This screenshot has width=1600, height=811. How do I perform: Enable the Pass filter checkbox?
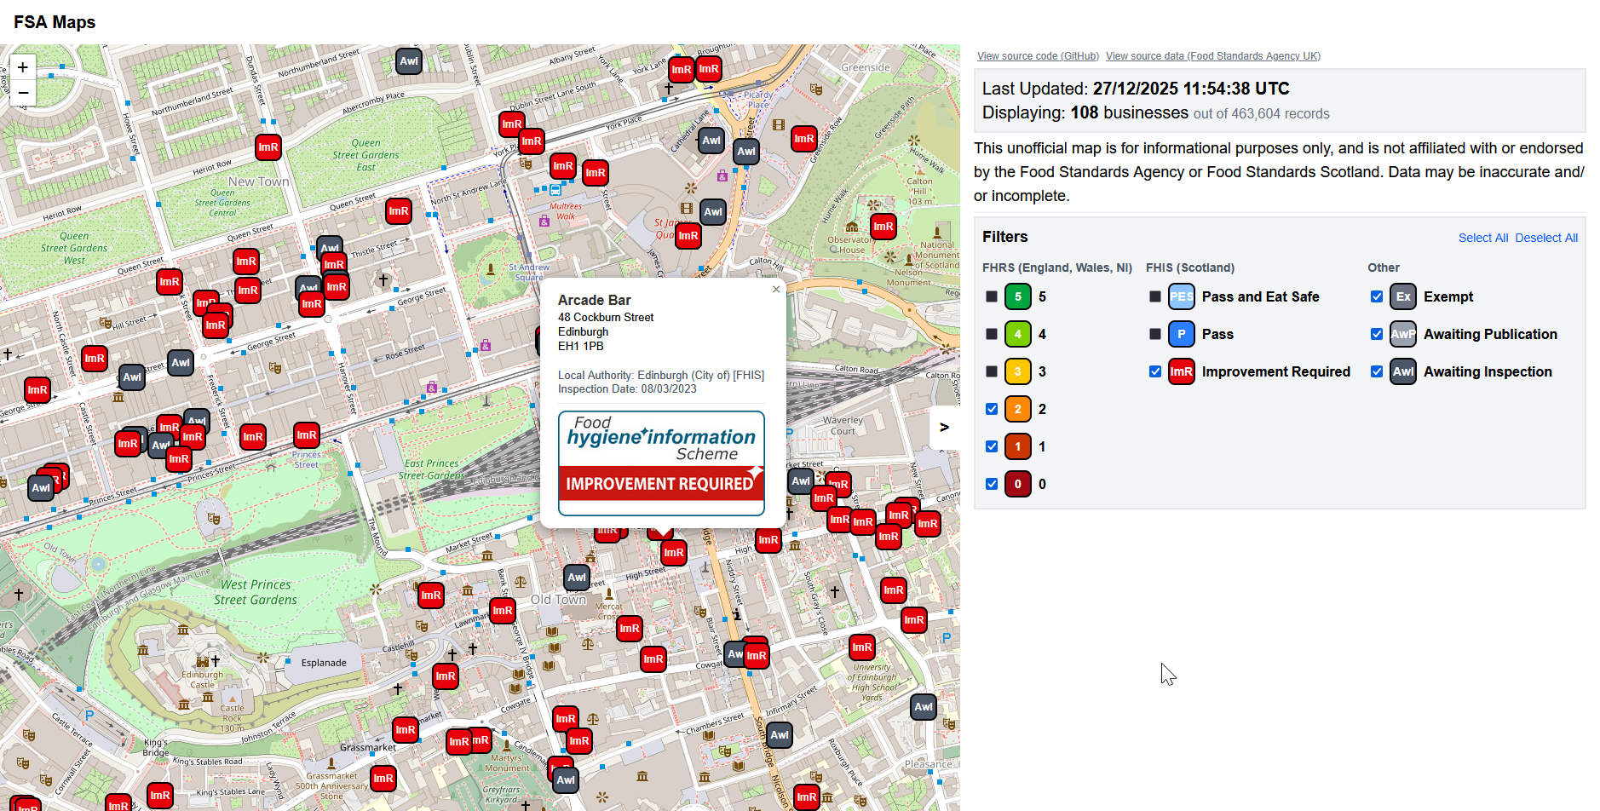pyautogui.click(x=1155, y=334)
